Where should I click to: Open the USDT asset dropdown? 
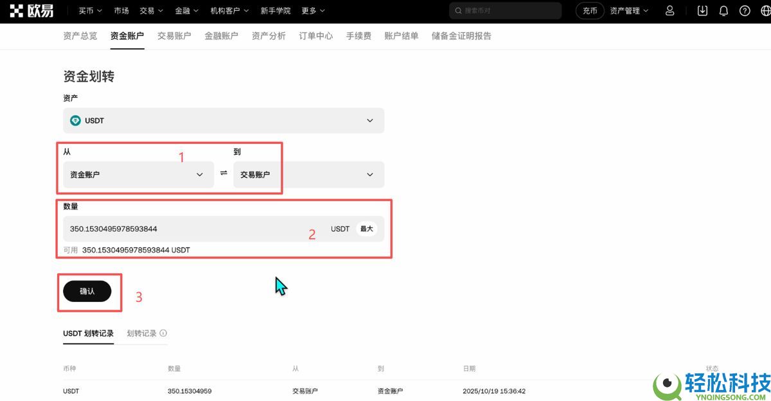click(223, 120)
